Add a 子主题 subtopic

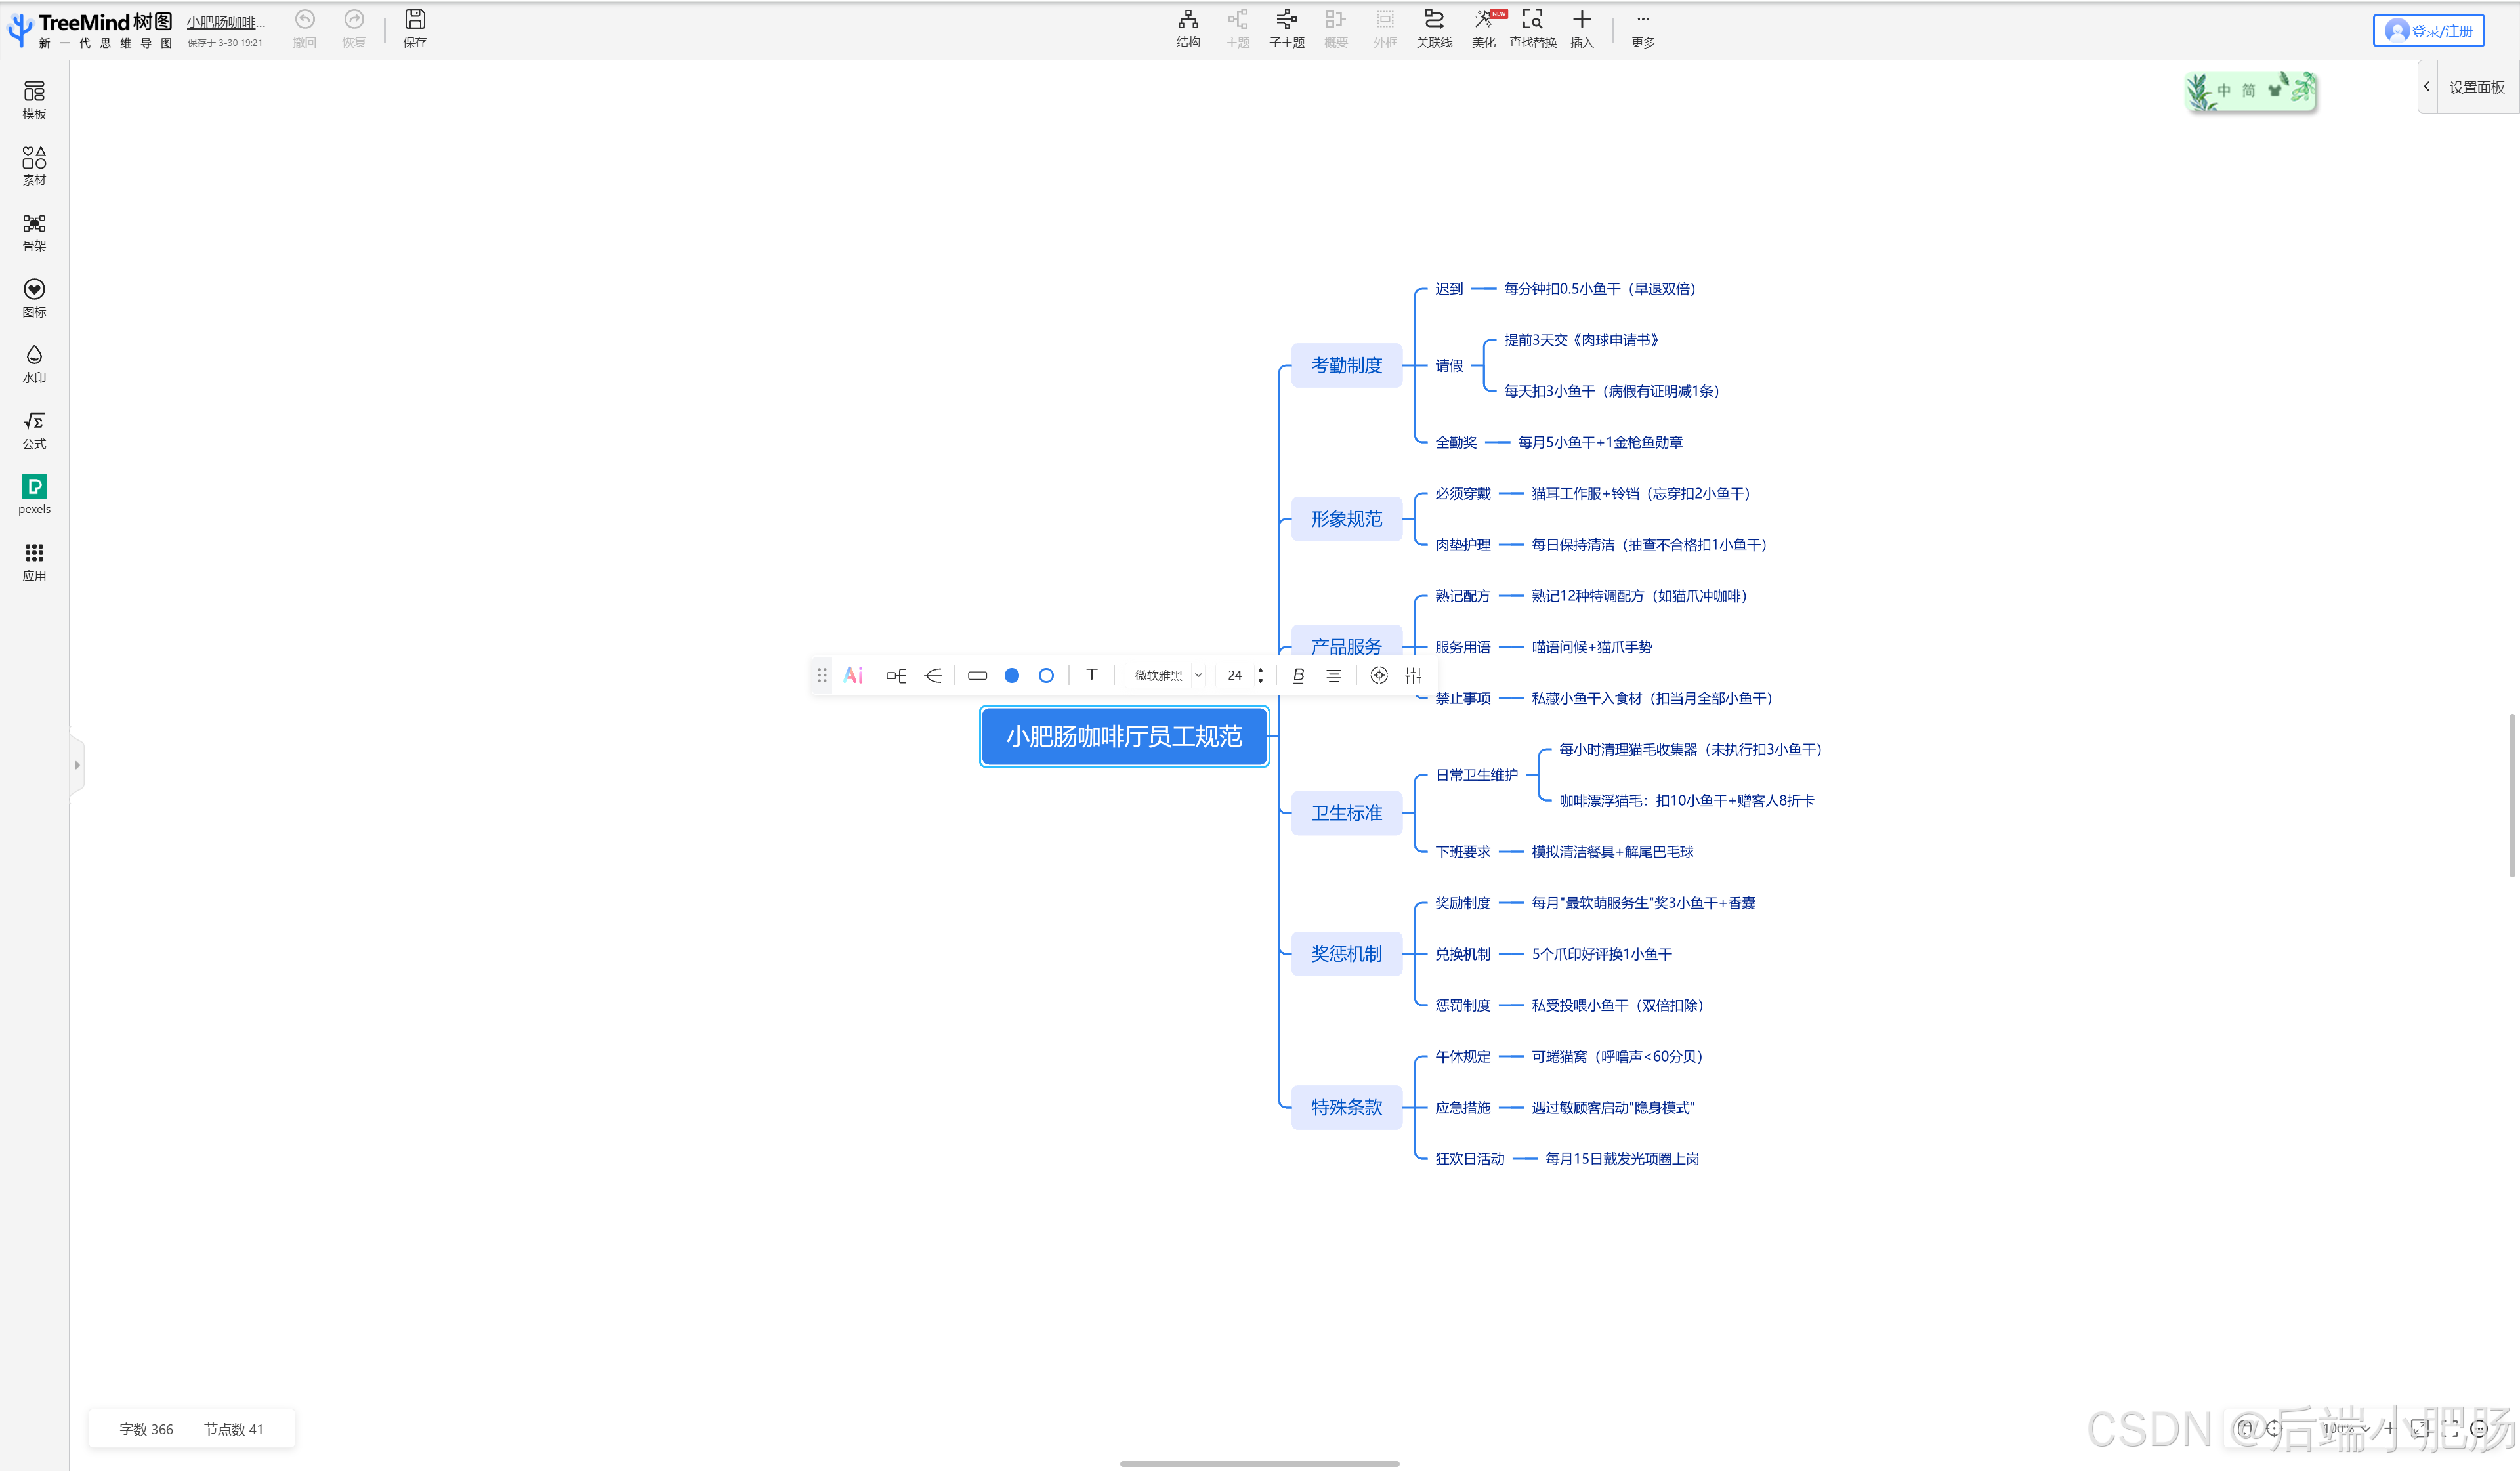[1286, 27]
